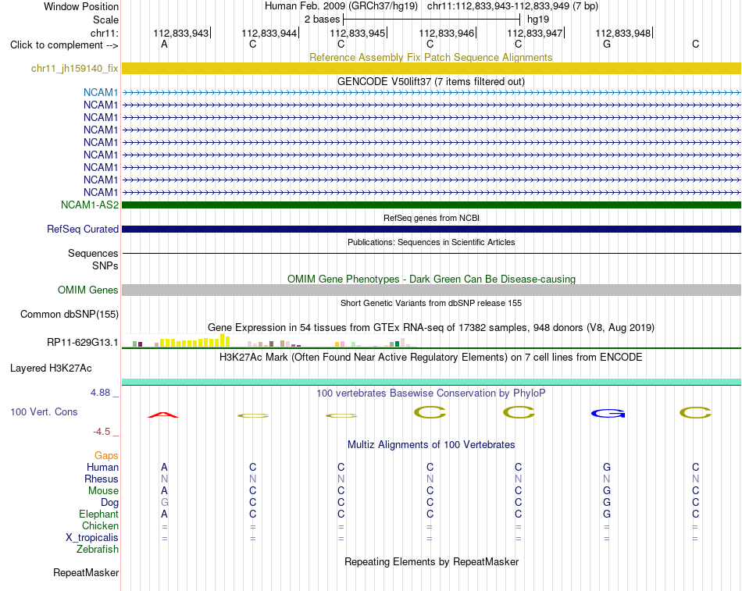Open Repeating Elements by RepeatMasker title

tap(431, 561)
